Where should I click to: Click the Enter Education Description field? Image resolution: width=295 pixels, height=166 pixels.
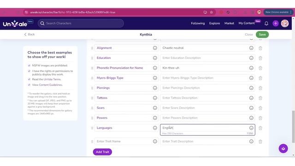coord(208,58)
